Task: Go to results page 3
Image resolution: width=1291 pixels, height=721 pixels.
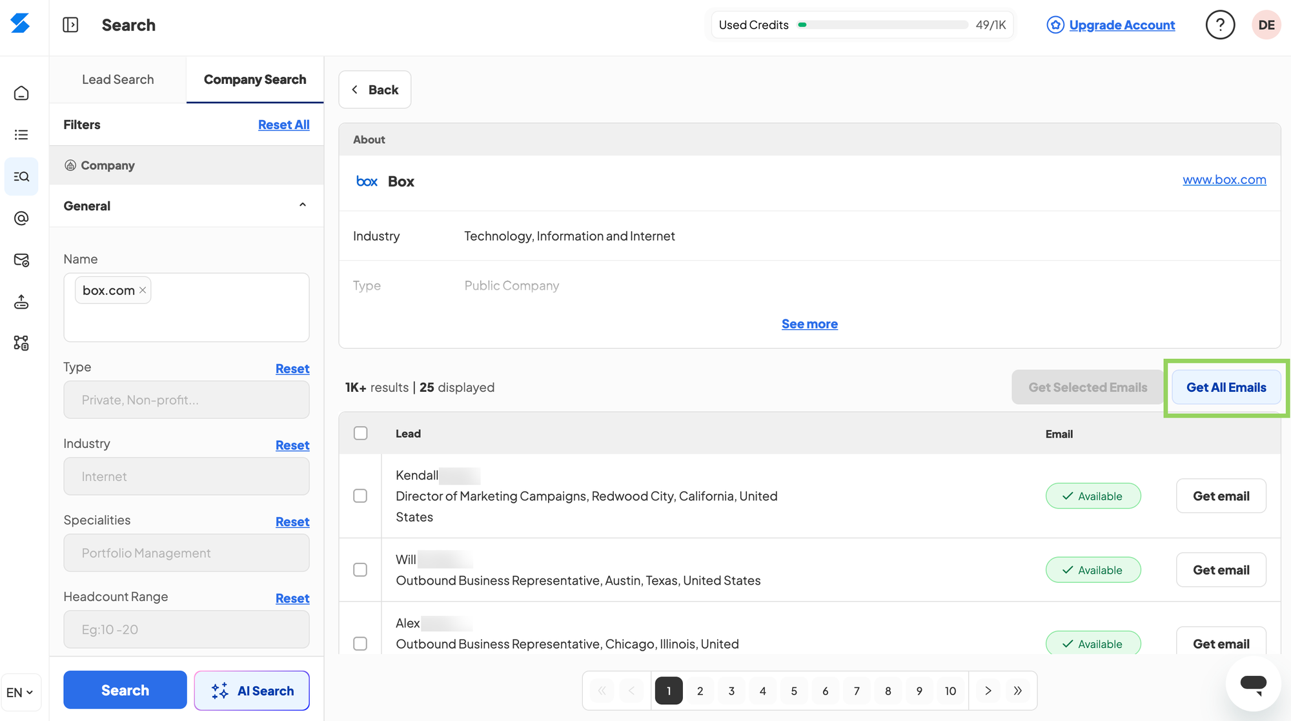Action: [x=731, y=691]
